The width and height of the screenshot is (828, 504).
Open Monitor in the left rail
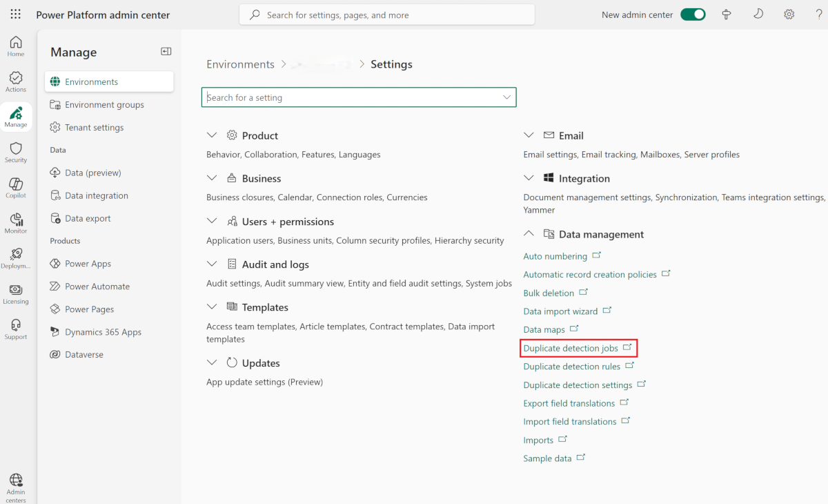(x=16, y=223)
